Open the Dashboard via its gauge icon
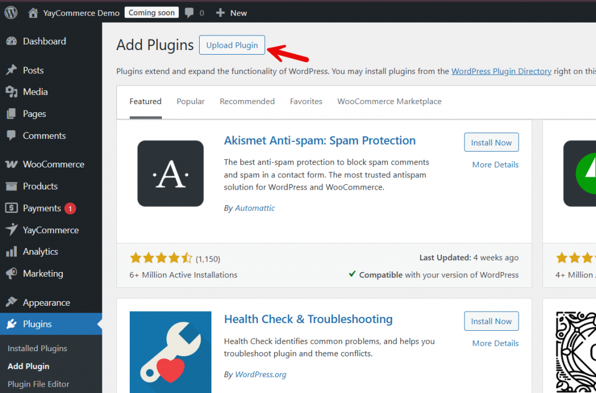Image resolution: width=596 pixels, height=393 pixels. point(13,41)
